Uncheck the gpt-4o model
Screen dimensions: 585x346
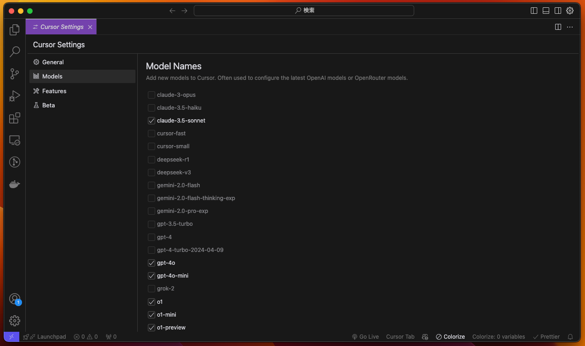point(151,263)
